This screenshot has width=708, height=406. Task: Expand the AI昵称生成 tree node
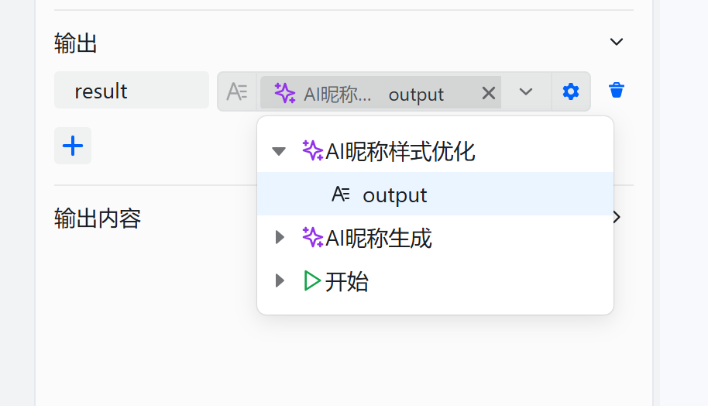[x=280, y=237]
